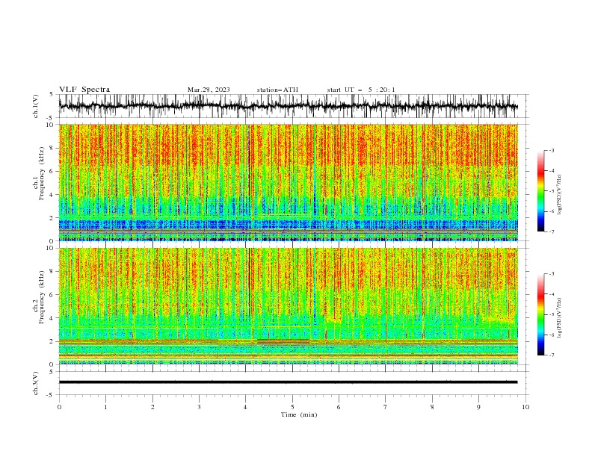Click the "8" kHz tick of ch.2 spectrogram
This screenshot has width=592, height=457.
[x=52, y=271]
